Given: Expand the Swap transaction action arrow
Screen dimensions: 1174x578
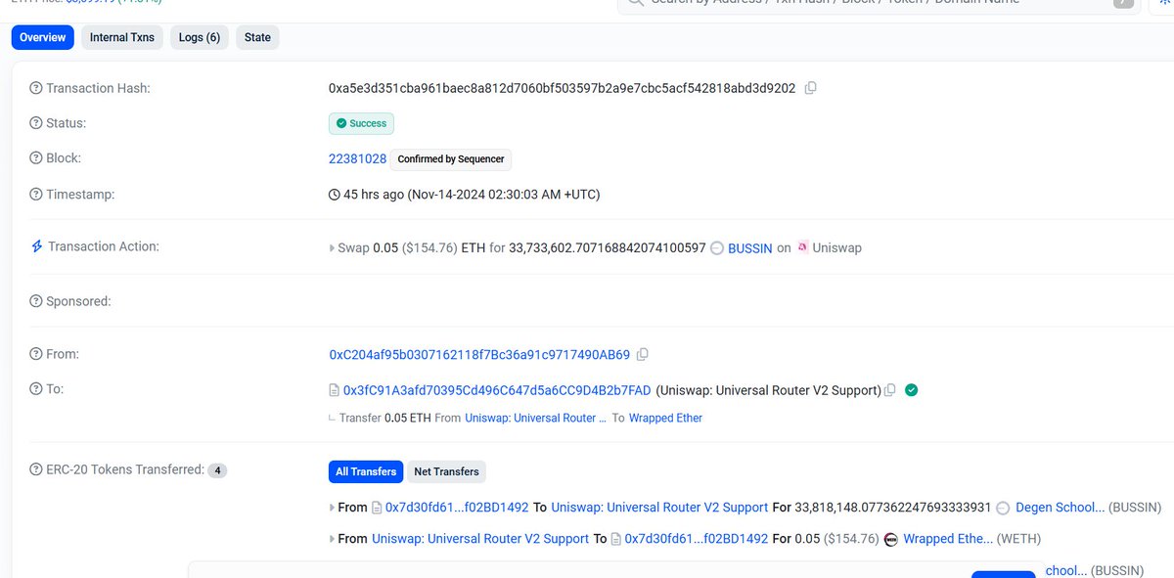Looking at the screenshot, I should (x=332, y=248).
